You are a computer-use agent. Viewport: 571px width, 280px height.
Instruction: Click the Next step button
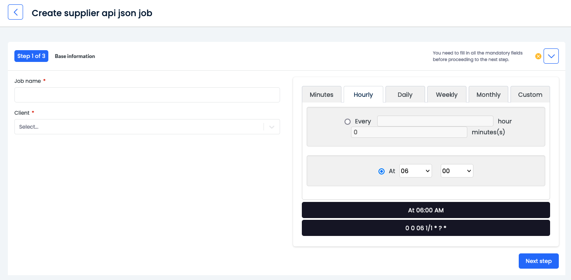click(538, 261)
